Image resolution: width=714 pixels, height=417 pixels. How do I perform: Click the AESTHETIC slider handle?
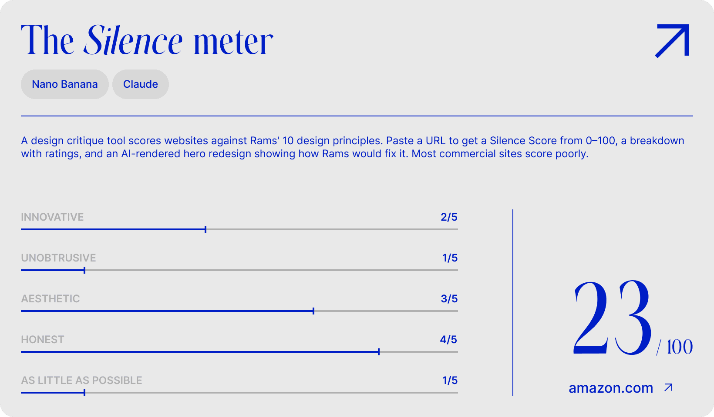[x=313, y=311]
